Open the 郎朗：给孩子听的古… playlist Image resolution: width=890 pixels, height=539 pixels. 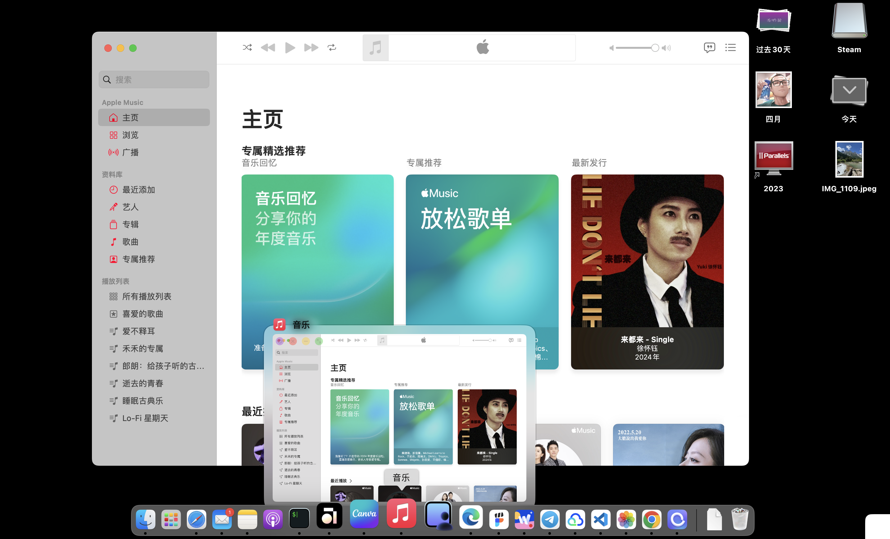154,366
